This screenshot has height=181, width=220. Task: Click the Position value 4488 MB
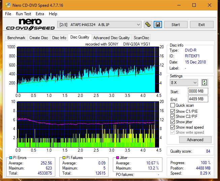click(x=203, y=168)
